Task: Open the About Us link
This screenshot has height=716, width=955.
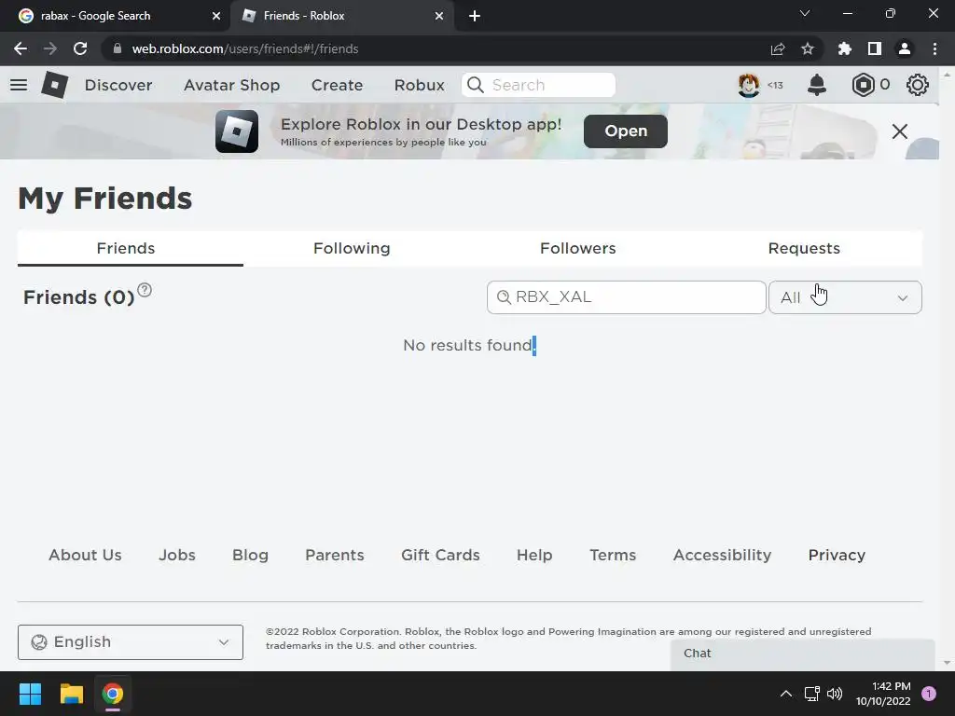Action: click(85, 555)
